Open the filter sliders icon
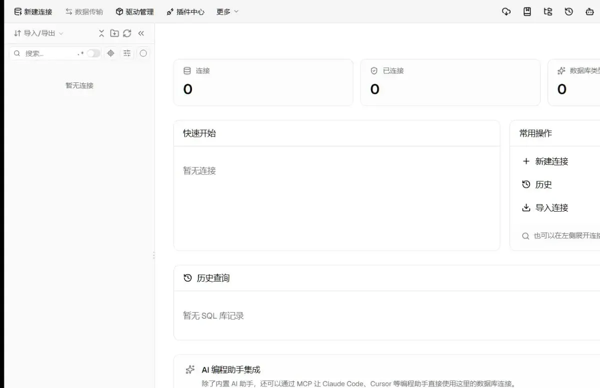This screenshot has width=600, height=388. [127, 53]
